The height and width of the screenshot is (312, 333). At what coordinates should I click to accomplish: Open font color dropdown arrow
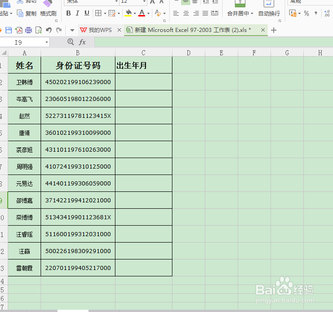pos(148,14)
